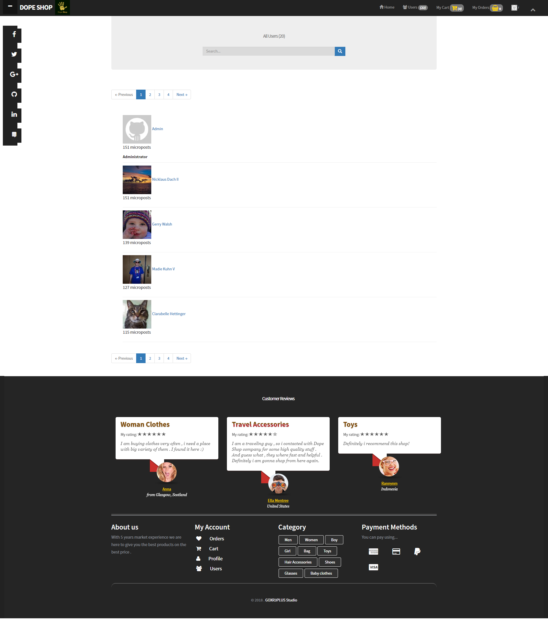The image size is (548, 624).
Task: Click the home navigation icon
Action: [x=380, y=7]
